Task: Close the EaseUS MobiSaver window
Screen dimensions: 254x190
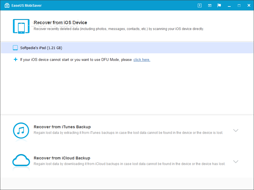Action: (249, 6)
